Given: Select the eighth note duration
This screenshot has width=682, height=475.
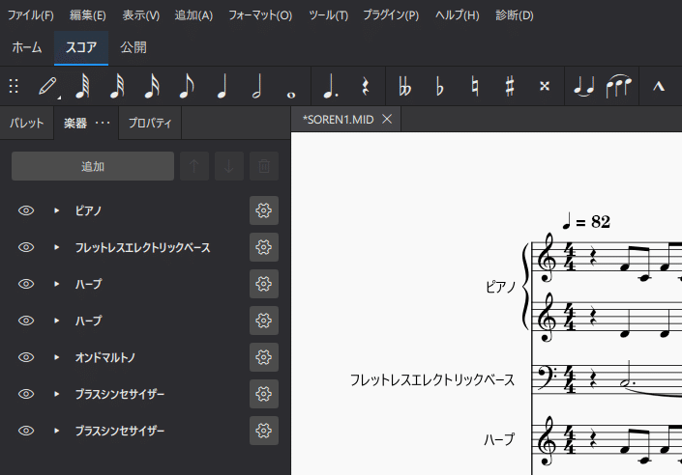Looking at the screenshot, I should click(x=187, y=86).
